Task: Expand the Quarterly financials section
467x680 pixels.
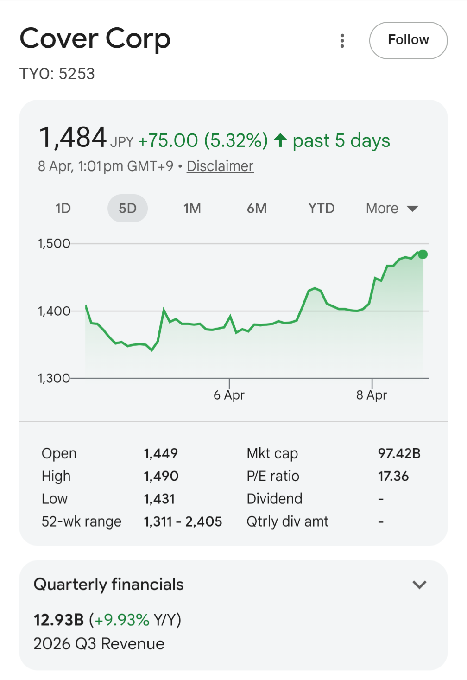Action: pos(419,585)
